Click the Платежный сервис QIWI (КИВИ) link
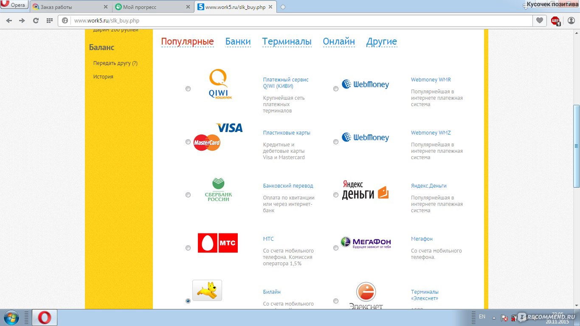The image size is (580, 326). tap(286, 83)
